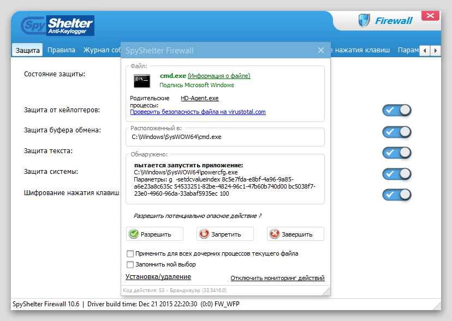Click the Driver build time status text
This screenshot has height=321, width=452.
[x=142, y=304]
